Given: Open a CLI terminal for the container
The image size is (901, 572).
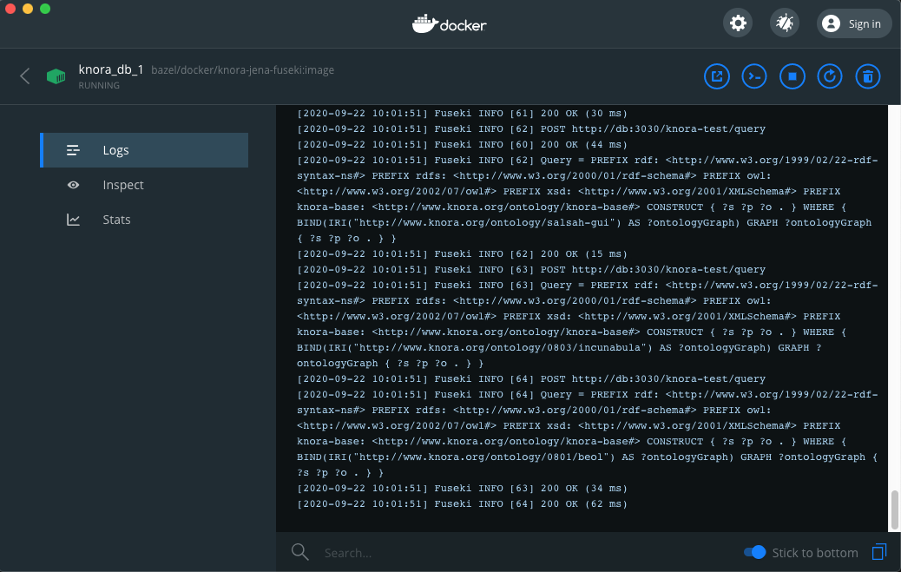Looking at the screenshot, I should (753, 76).
